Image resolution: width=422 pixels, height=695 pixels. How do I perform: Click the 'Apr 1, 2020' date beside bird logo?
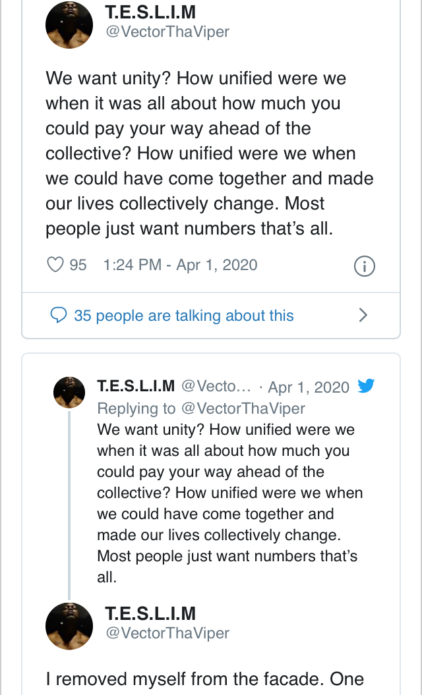point(309,387)
